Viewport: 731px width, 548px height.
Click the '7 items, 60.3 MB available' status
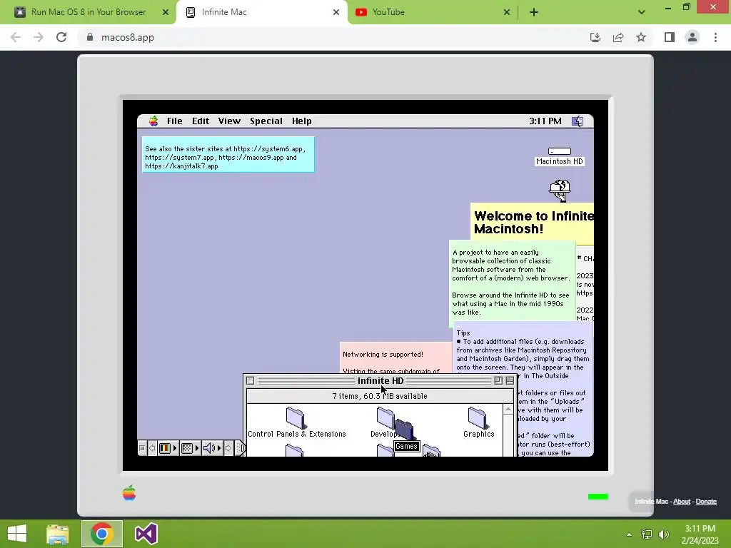(x=380, y=396)
